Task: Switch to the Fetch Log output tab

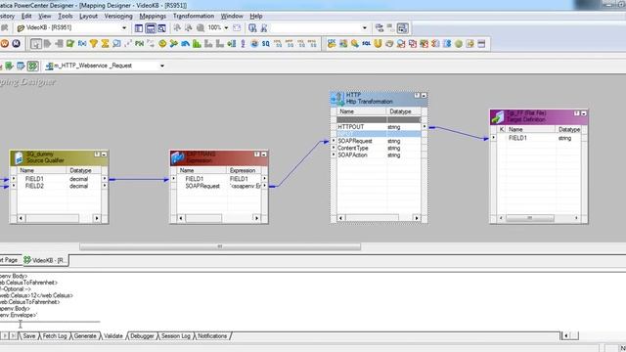Action: pos(55,336)
